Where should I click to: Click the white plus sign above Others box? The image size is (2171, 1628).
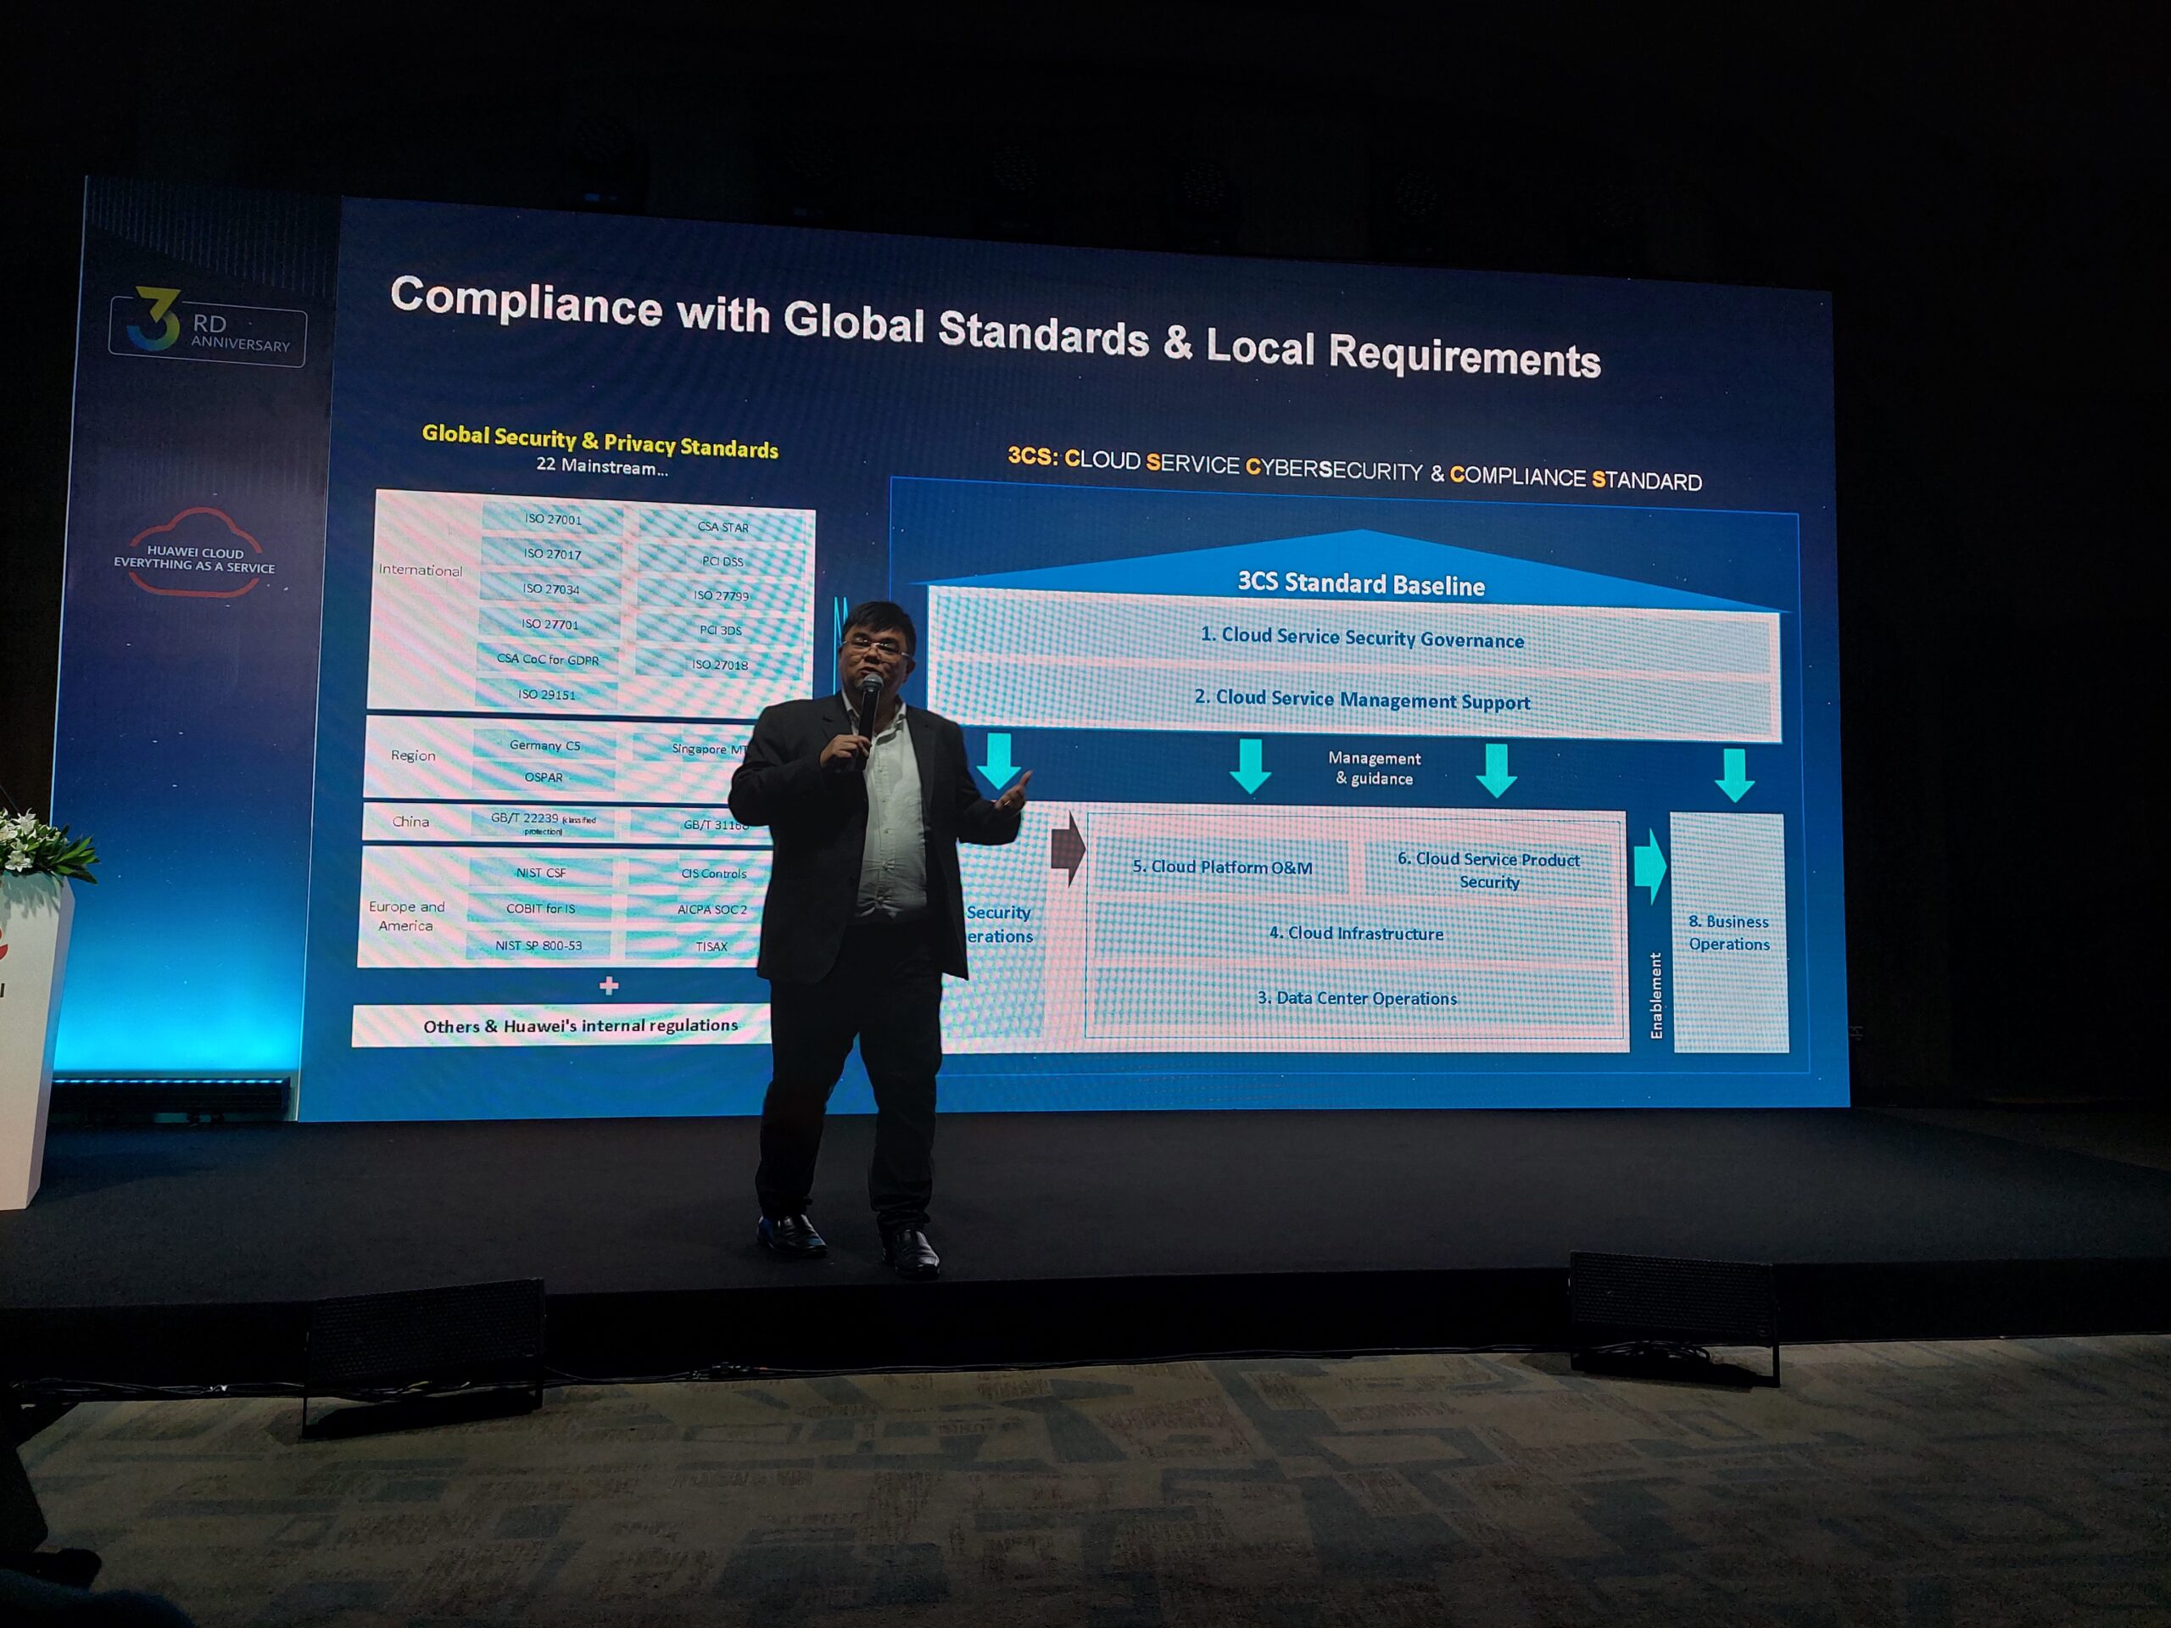[609, 985]
